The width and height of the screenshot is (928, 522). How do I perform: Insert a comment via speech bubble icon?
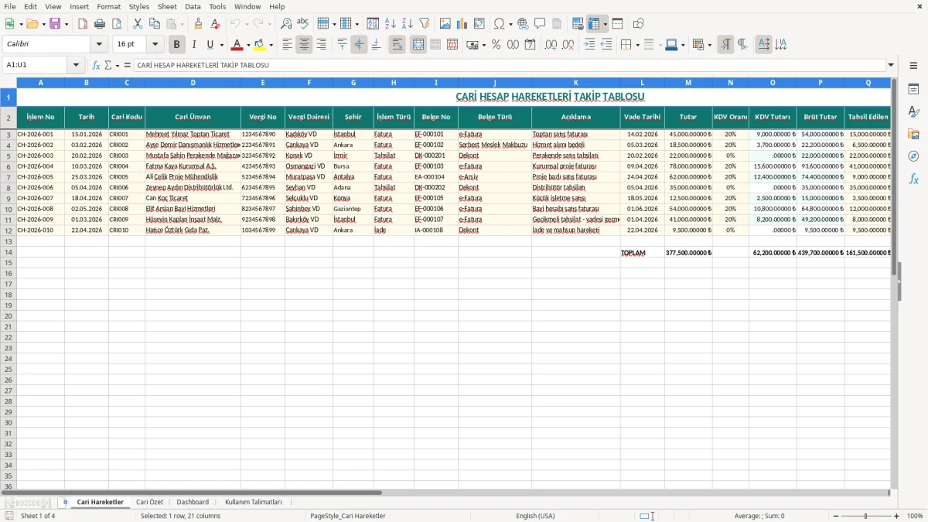(x=540, y=24)
